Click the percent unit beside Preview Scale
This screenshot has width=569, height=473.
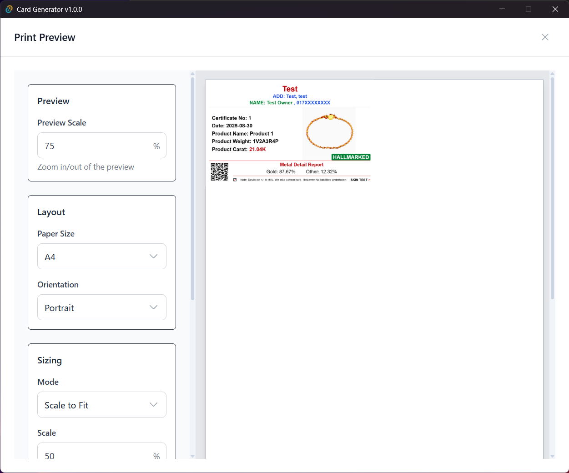pyautogui.click(x=156, y=146)
